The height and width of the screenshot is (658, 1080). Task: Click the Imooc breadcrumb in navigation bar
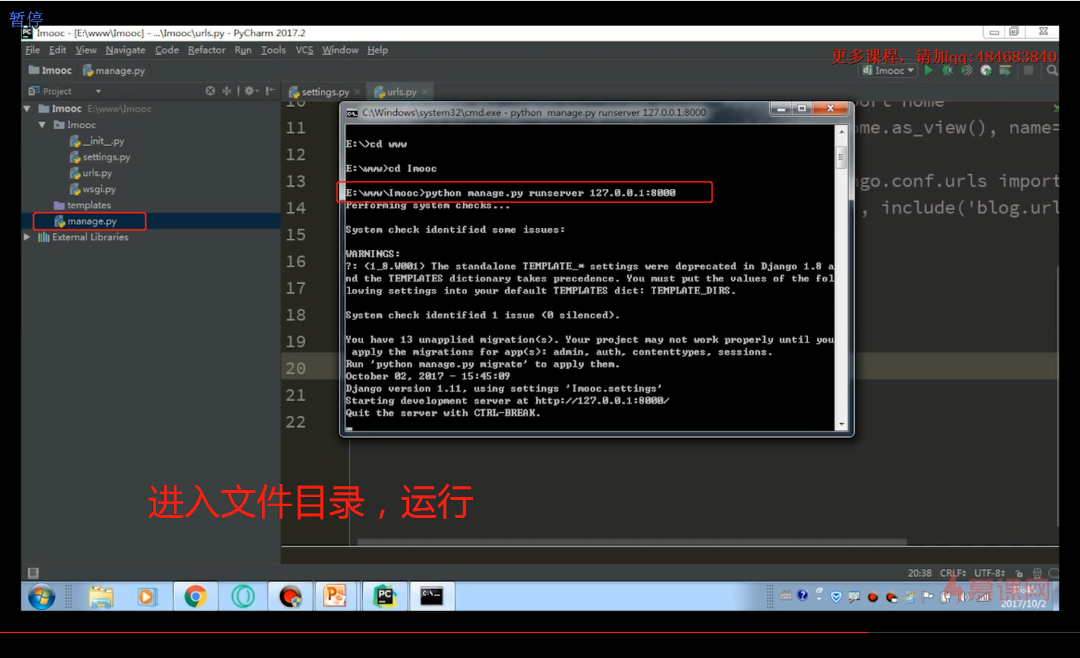click(50, 70)
